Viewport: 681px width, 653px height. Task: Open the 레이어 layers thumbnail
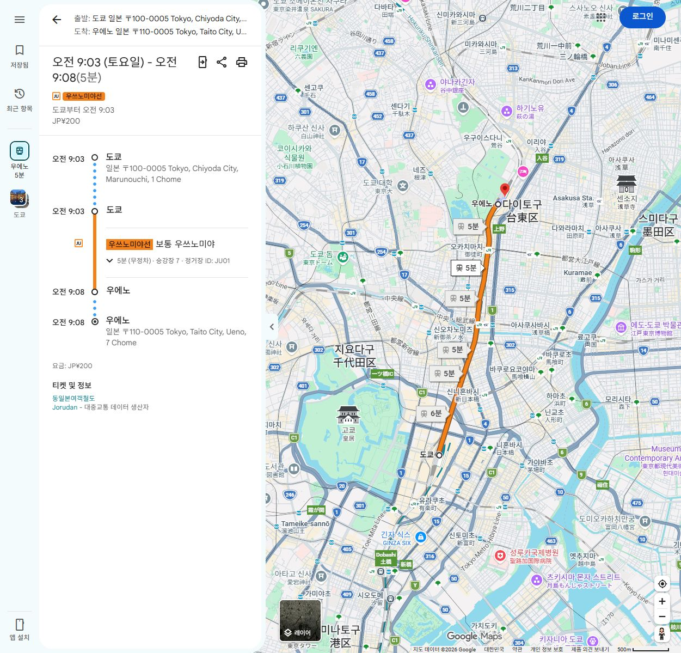coord(300,621)
